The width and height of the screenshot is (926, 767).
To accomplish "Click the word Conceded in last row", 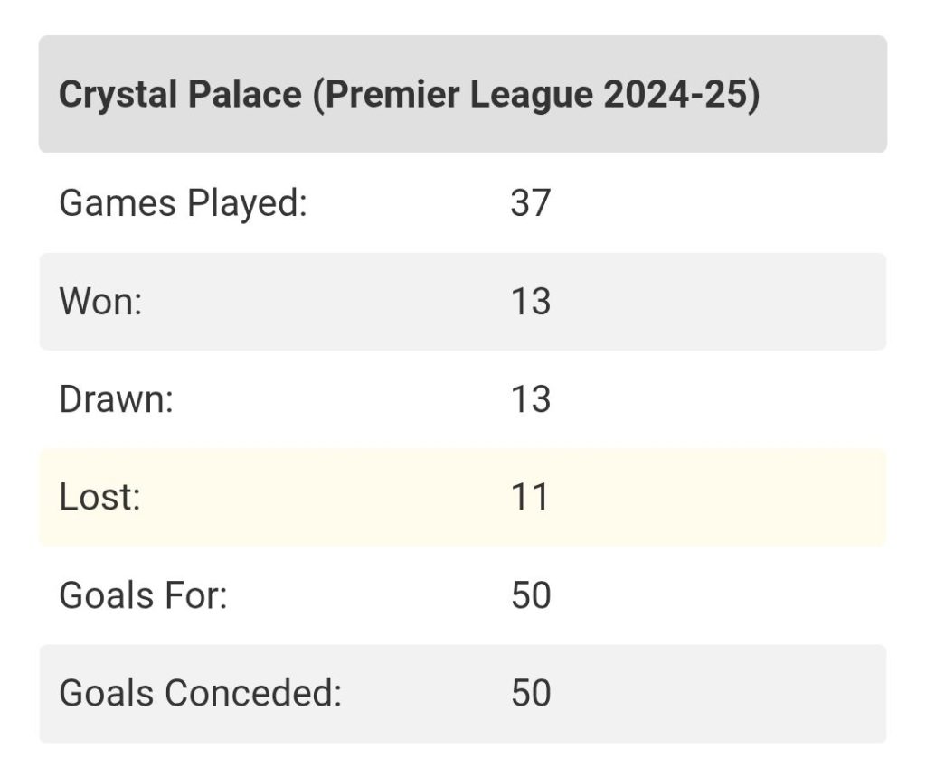I will [253, 693].
